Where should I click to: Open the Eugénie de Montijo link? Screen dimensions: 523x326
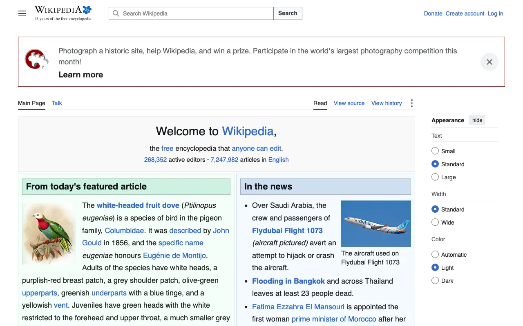(x=174, y=256)
